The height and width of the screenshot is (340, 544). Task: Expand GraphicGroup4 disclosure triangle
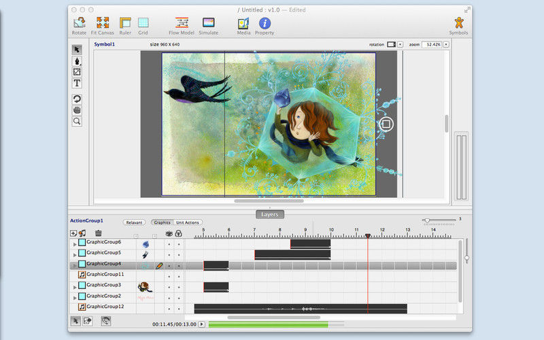[x=75, y=266]
